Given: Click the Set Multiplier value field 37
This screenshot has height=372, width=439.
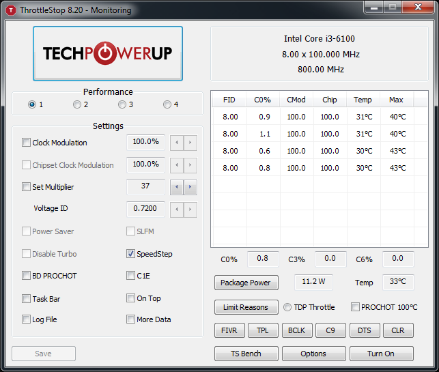Looking at the screenshot, I should click(145, 186).
